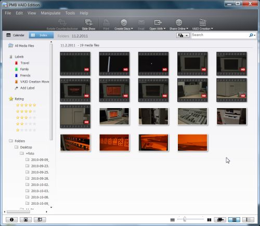Open the 2010-10-02 folder

coord(37,184)
